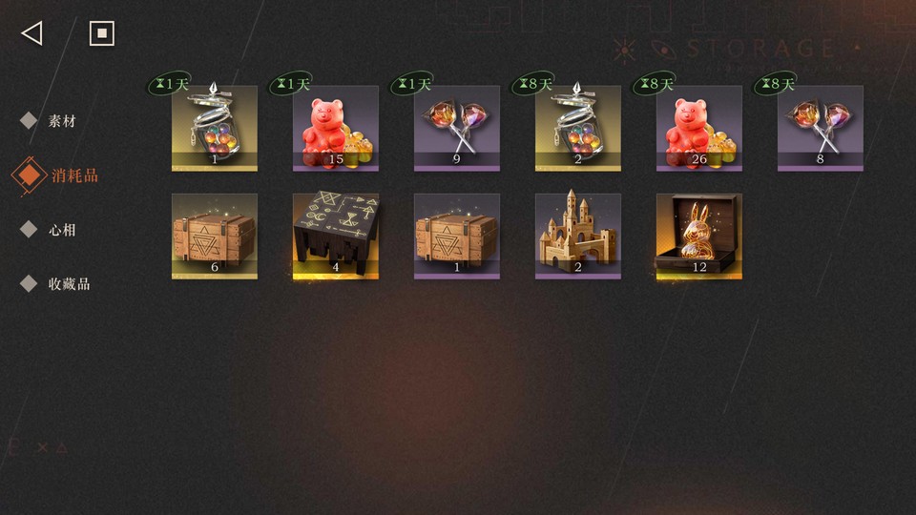Pick the lollipops item with count 9
916x515 pixels.
click(x=457, y=128)
